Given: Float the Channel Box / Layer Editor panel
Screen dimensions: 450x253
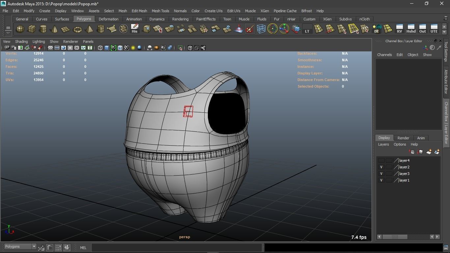Looking at the screenshot, I should tap(435, 41).
